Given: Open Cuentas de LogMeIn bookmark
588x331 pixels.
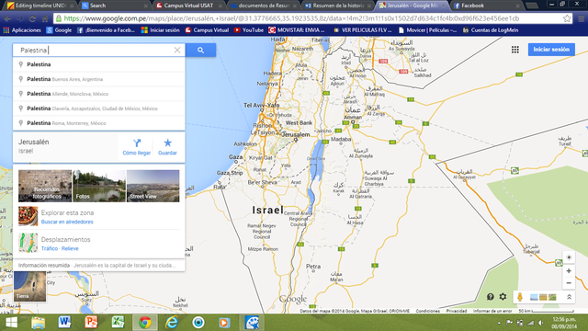Looking at the screenshot, I should 491,30.
